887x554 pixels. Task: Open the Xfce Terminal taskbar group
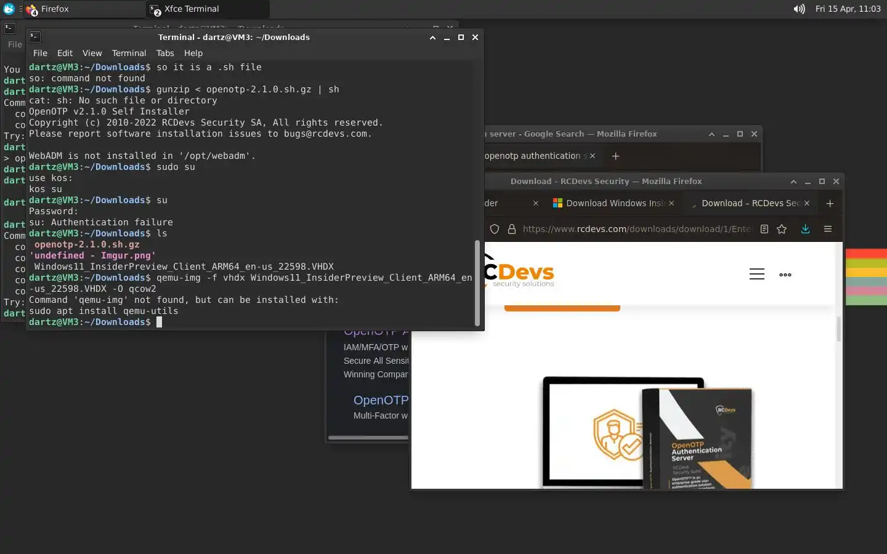pyautogui.click(x=208, y=9)
